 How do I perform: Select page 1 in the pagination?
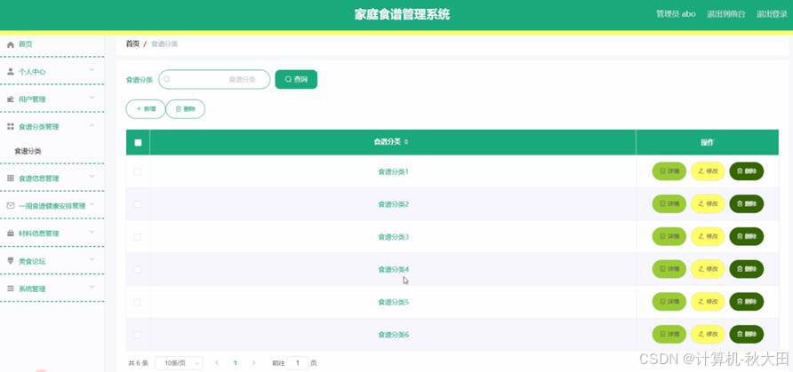tap(236, 363)
